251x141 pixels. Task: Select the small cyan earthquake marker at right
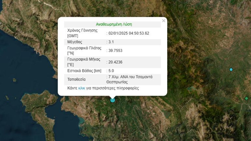(x=231, y=69)
